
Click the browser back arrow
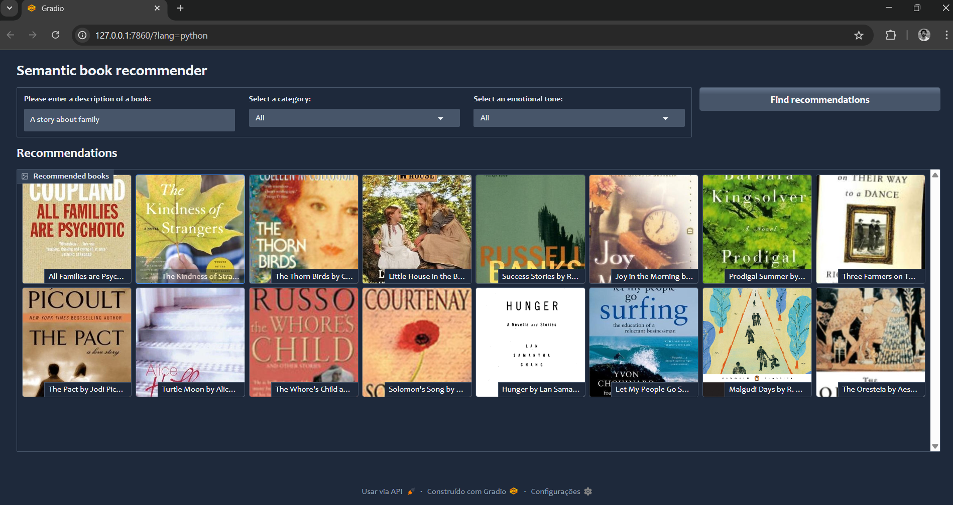(11, 35)
